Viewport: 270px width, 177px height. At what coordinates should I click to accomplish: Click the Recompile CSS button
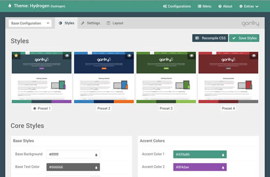click(210, 38)
